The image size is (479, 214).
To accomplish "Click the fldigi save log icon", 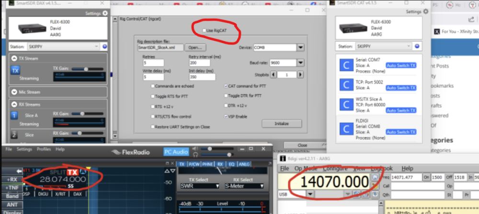I will coord(375,194).
